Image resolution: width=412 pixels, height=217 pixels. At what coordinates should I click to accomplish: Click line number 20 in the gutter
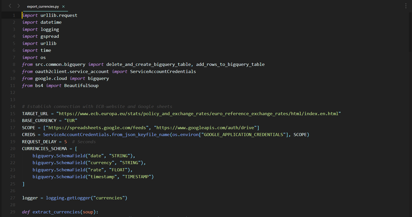pos(13,149)
